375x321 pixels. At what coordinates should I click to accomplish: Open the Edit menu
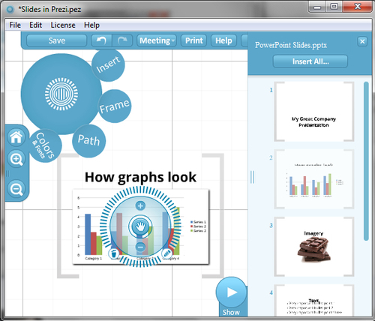click(36, 25)
